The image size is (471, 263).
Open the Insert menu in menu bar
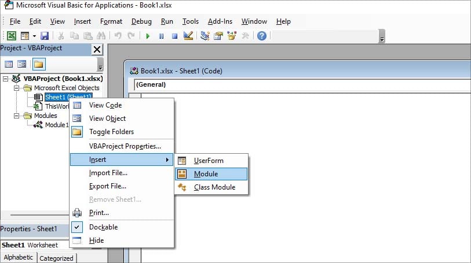tap(82, 21)
